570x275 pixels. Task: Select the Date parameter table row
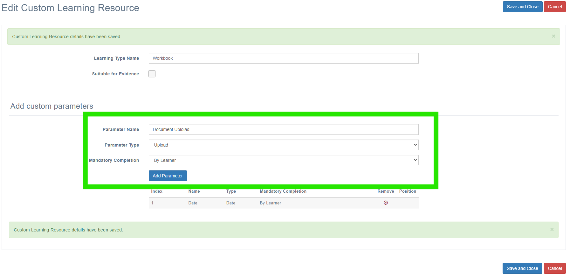click(284, 203)
